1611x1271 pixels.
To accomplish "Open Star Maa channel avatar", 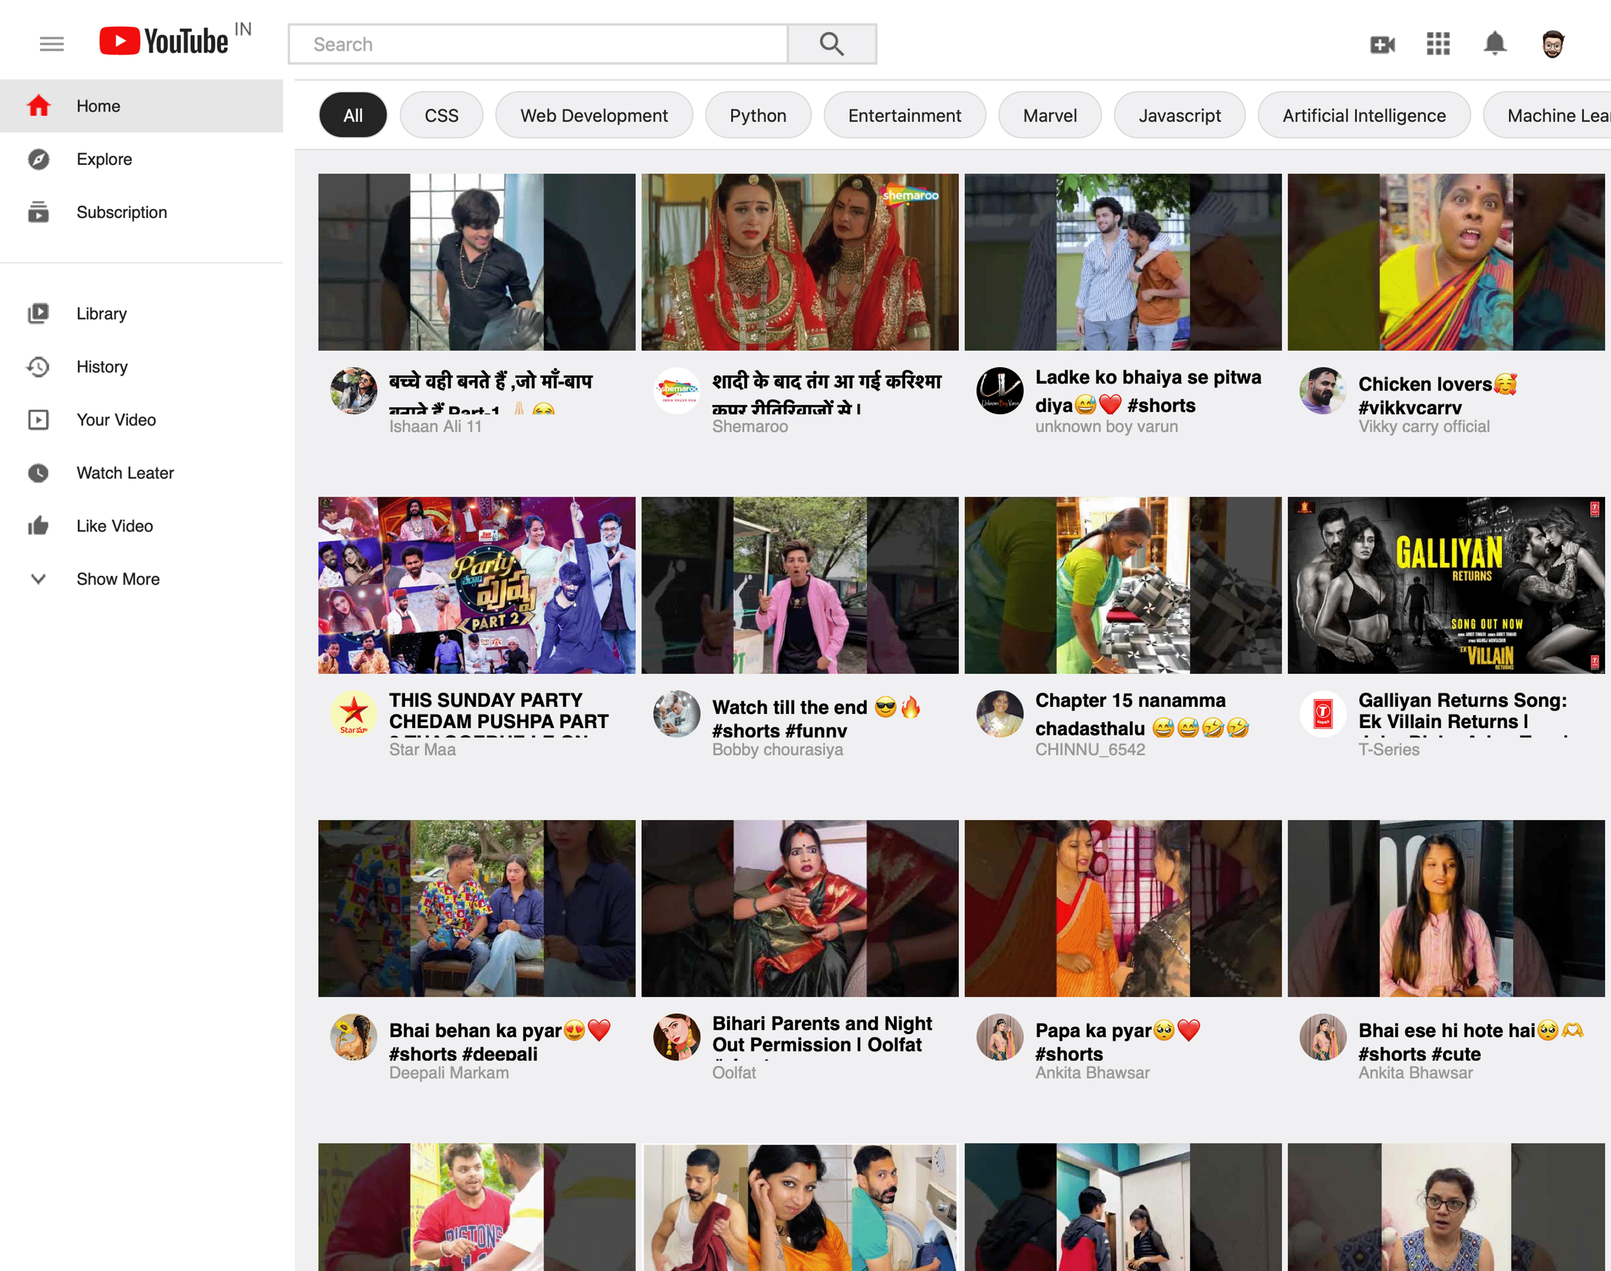I will coord(353,714).
